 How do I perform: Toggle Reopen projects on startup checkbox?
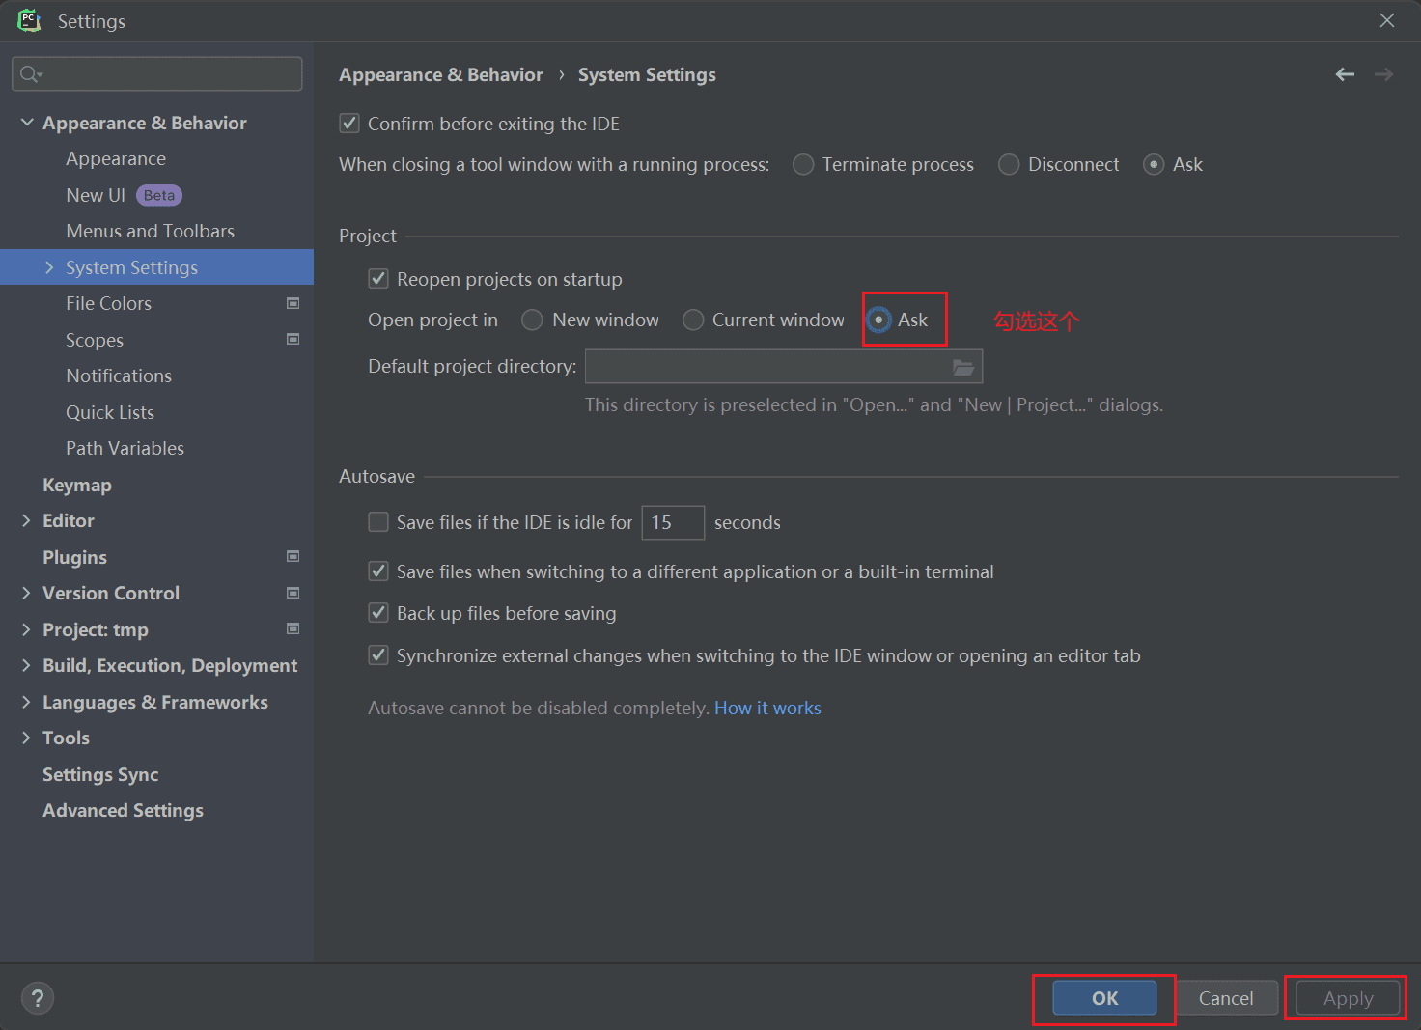378,279
